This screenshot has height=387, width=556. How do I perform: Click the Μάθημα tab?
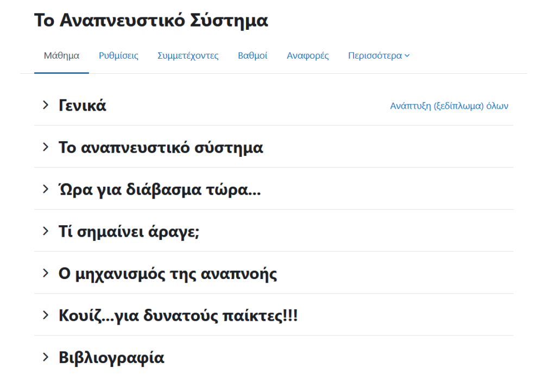pyautogui.click(x=61, y=56)
